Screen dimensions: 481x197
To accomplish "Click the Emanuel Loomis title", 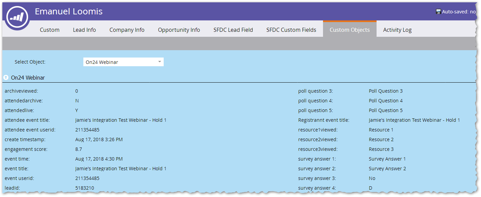I will (69, 12).
